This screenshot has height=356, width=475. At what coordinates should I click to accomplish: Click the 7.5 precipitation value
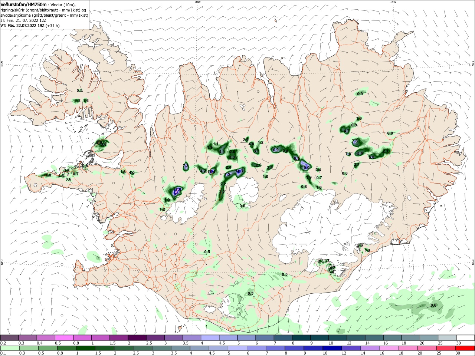pos(227,174)
